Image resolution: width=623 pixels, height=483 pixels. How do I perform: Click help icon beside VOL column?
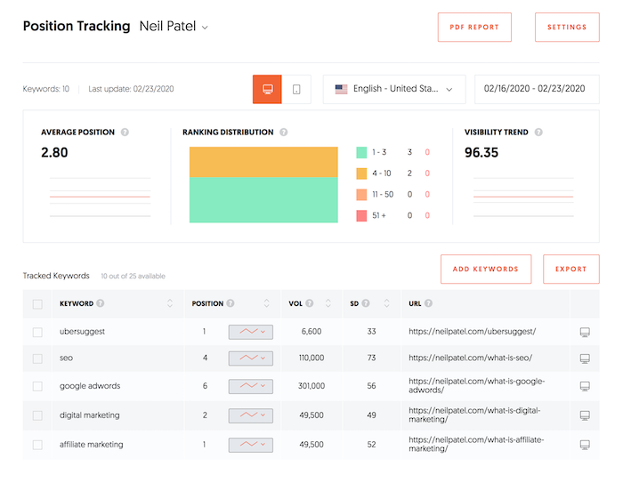(310, 303)
